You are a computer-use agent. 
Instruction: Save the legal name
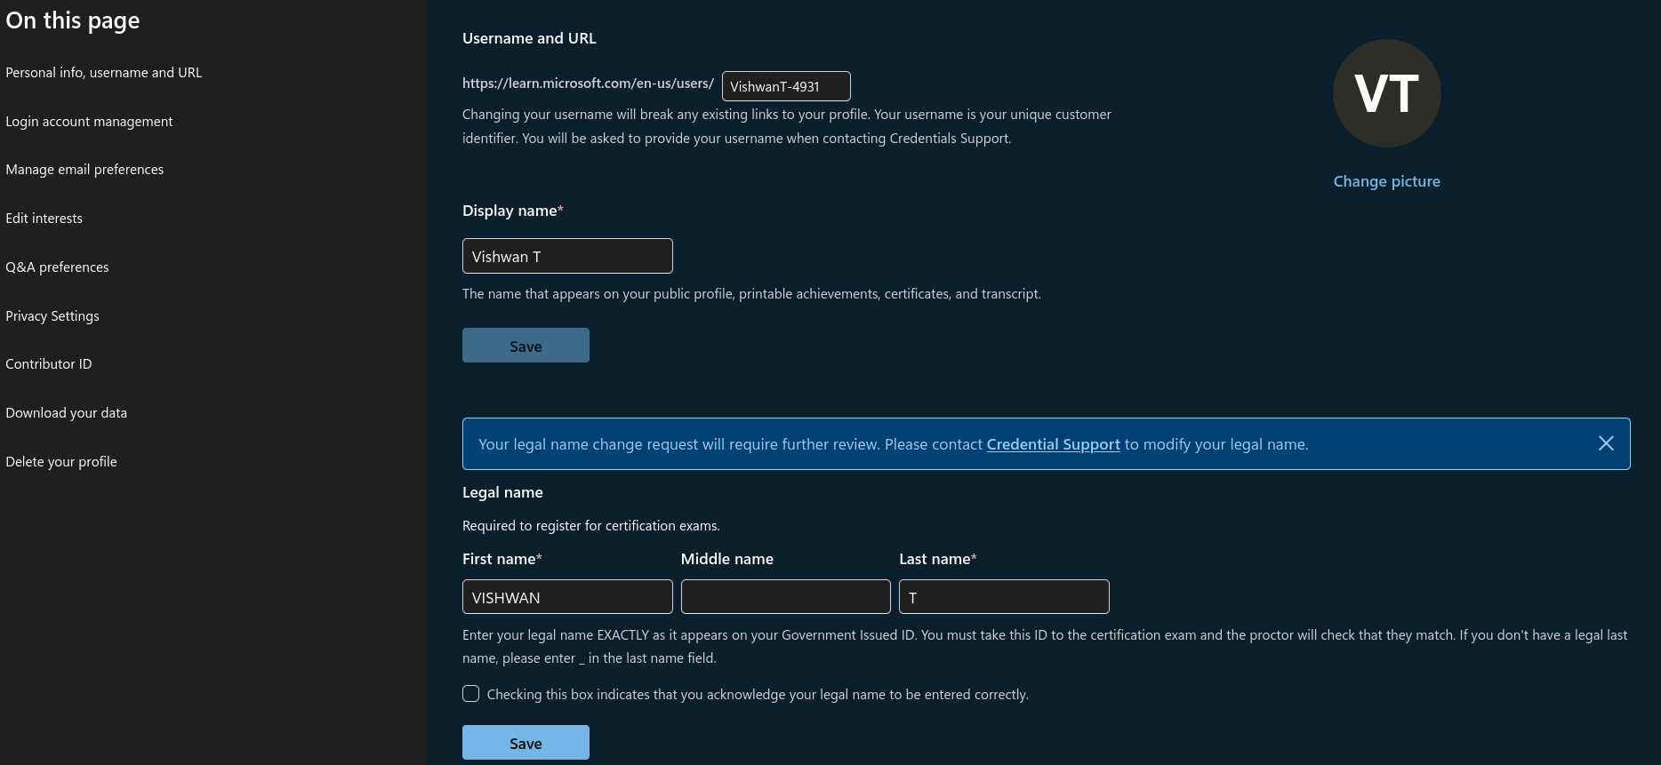point(526,743)
